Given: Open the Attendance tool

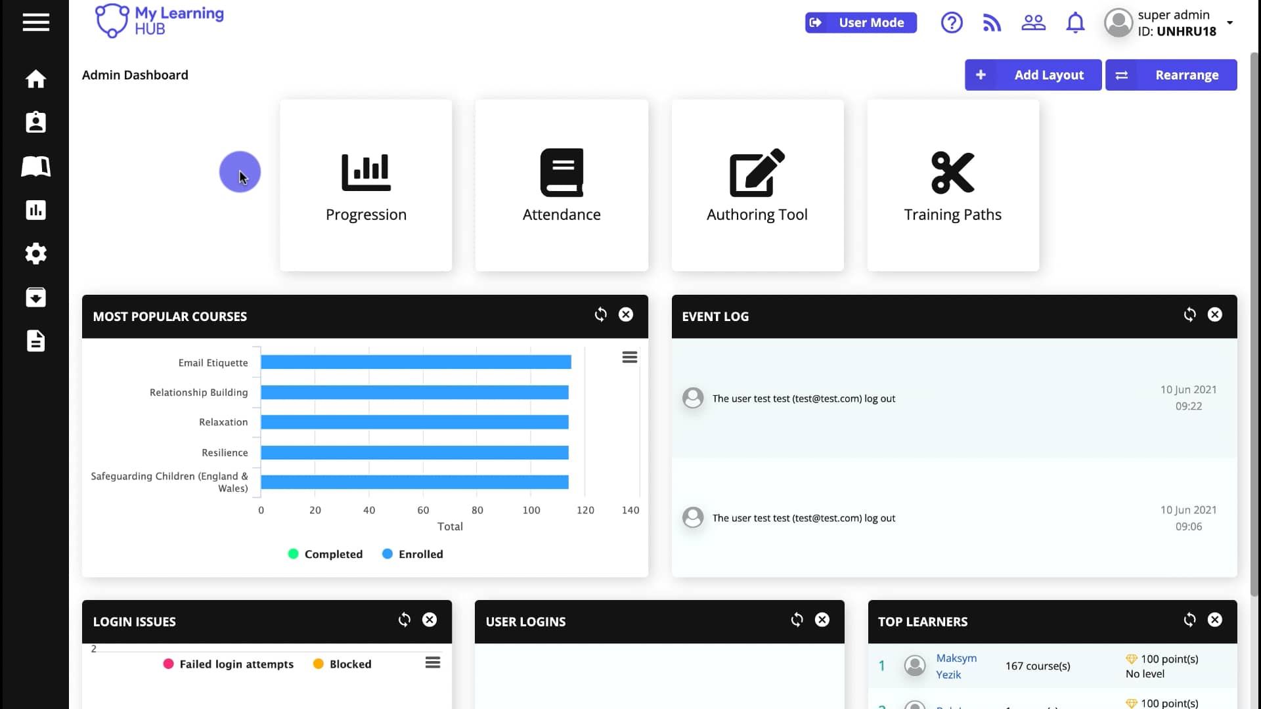Looking at the screenshot, I should pyautogui.click(x=562, y=184).
